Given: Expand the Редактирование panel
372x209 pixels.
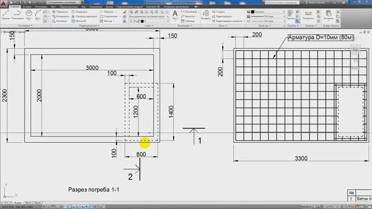Looking at the screenshot, I should (90, 26).
